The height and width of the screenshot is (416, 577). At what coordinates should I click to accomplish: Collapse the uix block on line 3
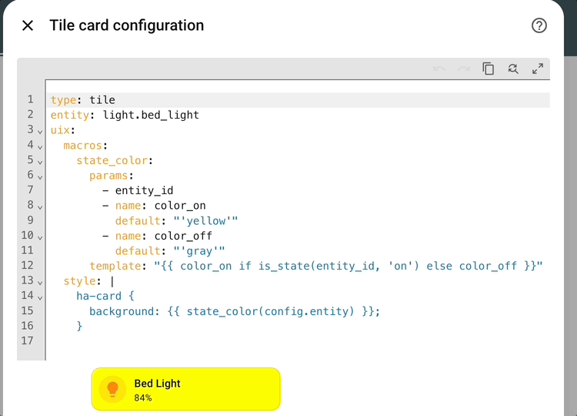[x=40, y=131]
